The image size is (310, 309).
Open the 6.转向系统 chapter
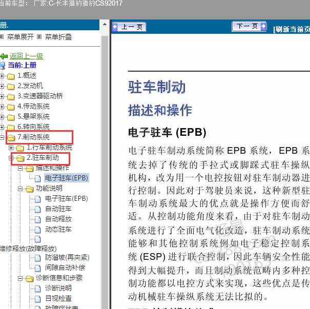[33, 127]
